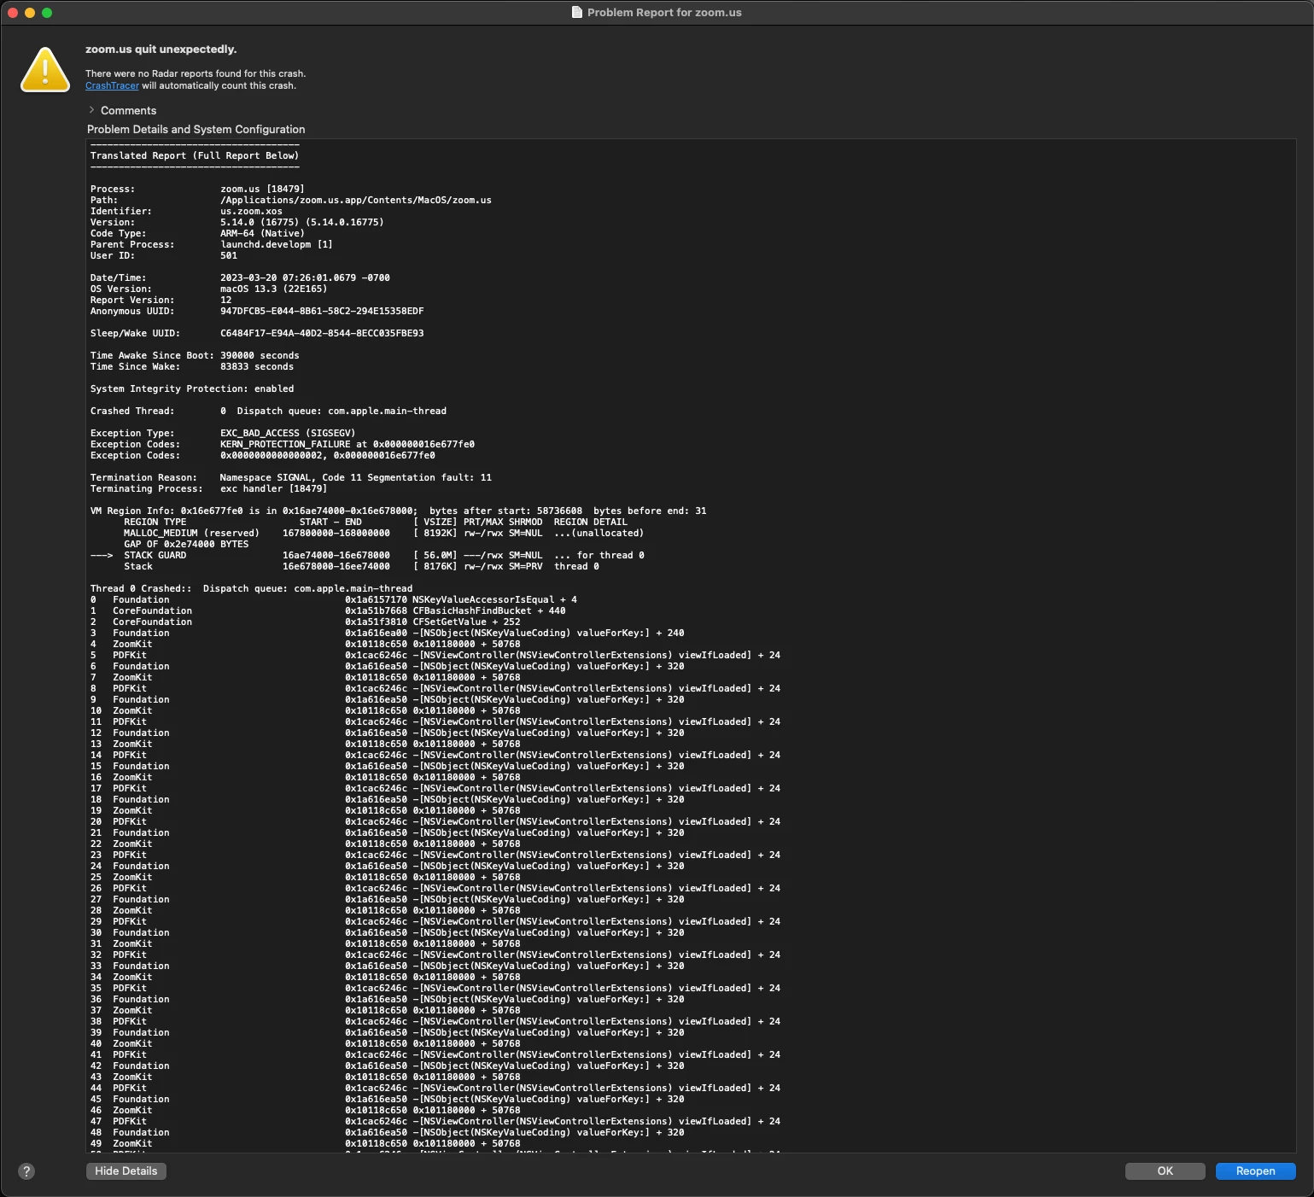Click code type 'ARM-64 (Native)'

tap(262, 233)
